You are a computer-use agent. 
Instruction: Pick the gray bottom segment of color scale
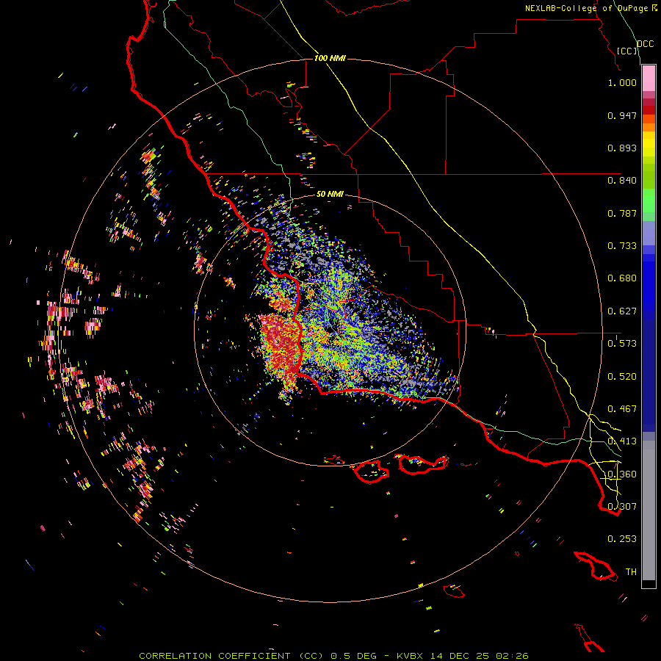click(x=649, y=510)
